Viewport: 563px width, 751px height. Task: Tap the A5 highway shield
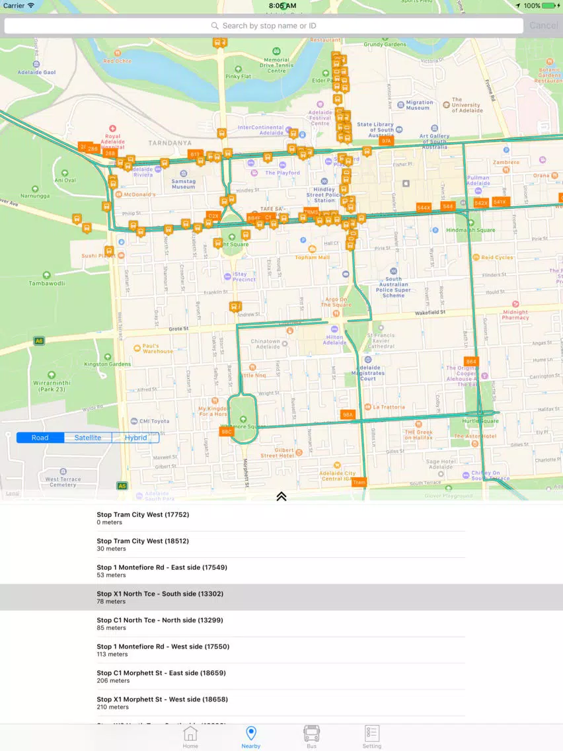pyautogui.click(x=122, y=486)
